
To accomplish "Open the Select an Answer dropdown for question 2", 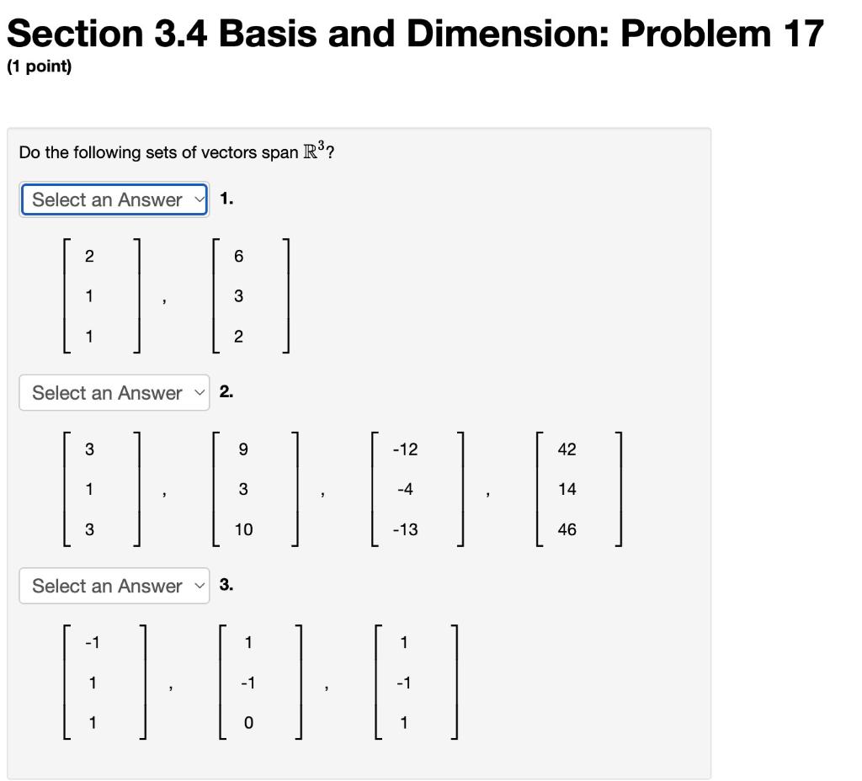I will pyautogui.click(x=114, y=392).
